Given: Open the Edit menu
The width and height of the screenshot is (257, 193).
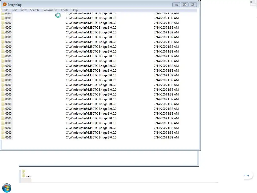Looking at the screenshot, I should (x=14, y=10).
